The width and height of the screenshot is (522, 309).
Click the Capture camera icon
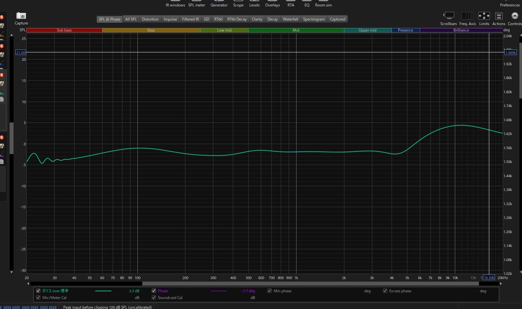point(21,16)
